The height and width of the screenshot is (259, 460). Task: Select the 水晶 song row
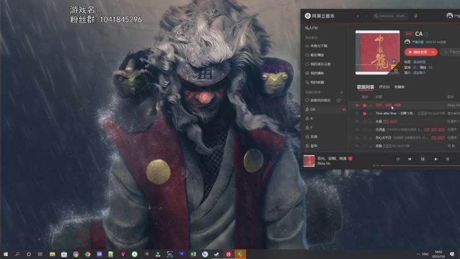[x=404, y=121]
